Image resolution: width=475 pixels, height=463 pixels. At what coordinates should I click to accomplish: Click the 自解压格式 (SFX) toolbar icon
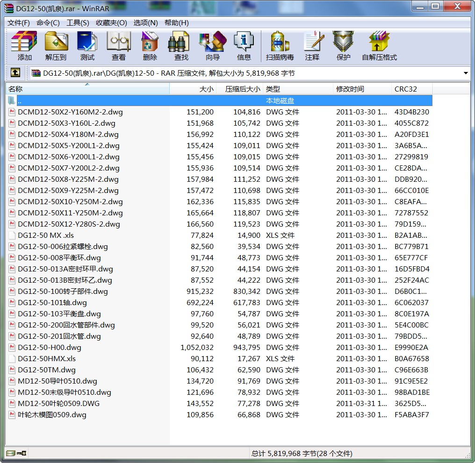(379, 46)
